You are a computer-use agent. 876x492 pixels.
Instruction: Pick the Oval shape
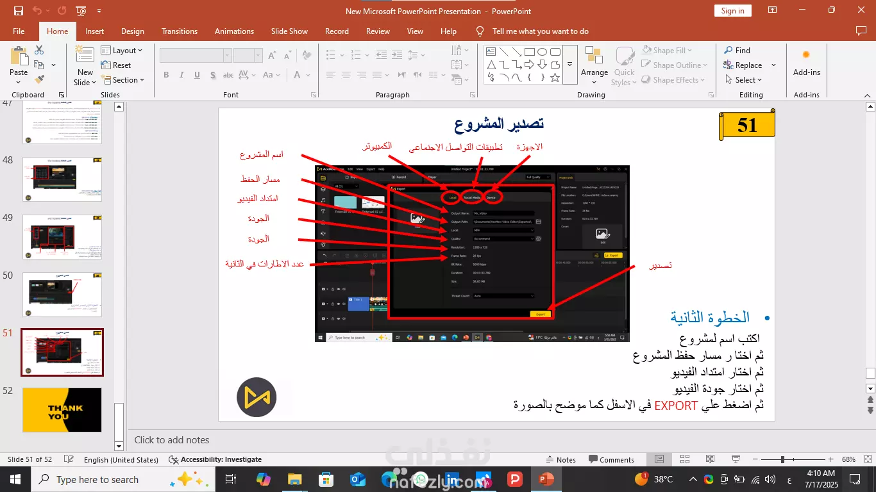point(543,52)
